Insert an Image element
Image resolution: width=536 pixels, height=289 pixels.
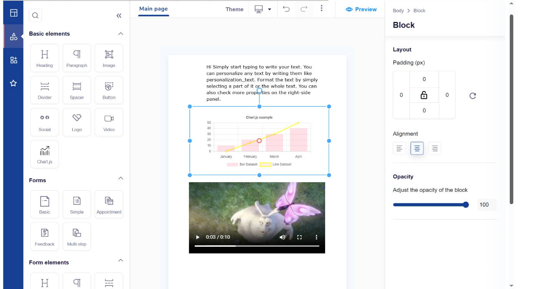109,58
